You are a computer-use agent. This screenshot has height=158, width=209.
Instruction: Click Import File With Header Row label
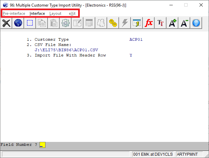[x=70, y=55]
